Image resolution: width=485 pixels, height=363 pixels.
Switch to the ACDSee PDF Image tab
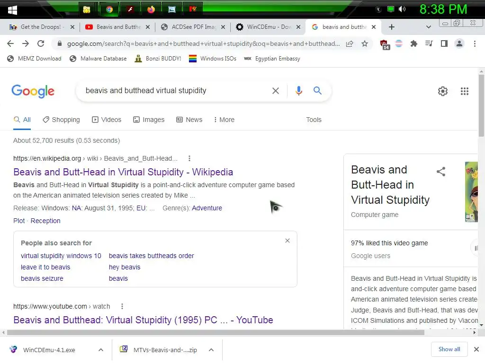pyautogui.click(x=192, y=27)
